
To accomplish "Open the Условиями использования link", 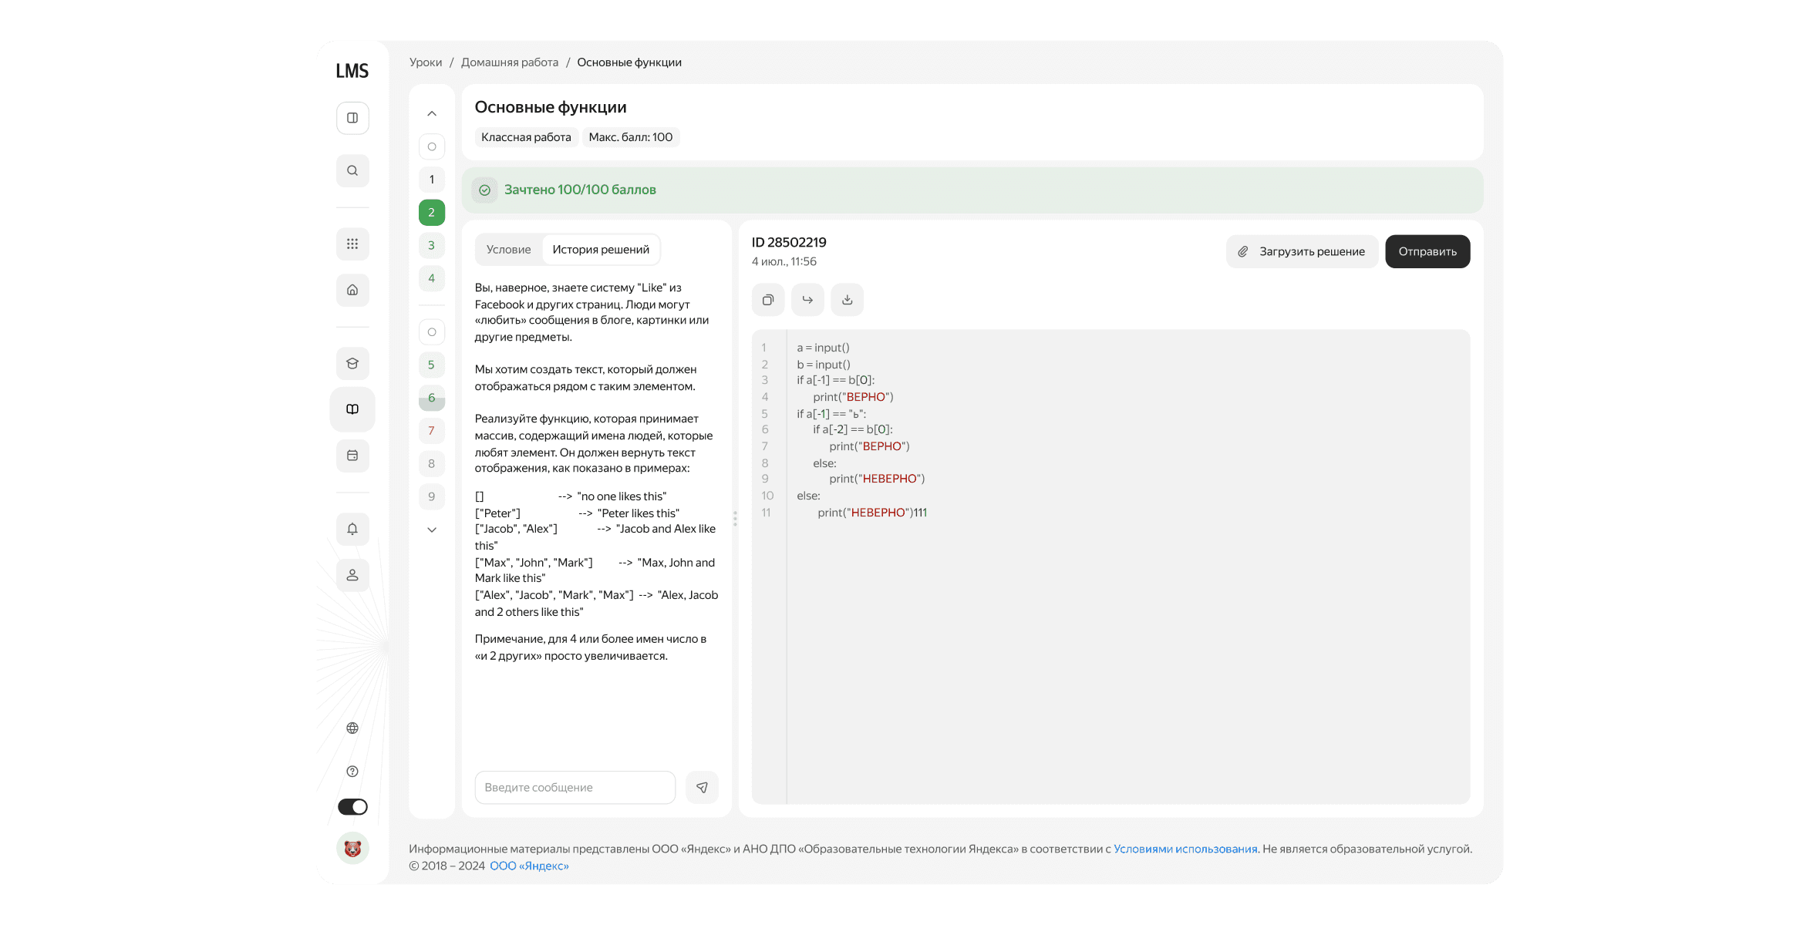I will pos(1185,849).
